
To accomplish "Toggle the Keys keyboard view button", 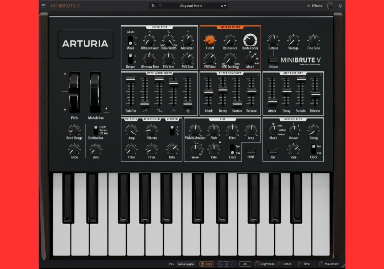I will click(x=207, y=264).
